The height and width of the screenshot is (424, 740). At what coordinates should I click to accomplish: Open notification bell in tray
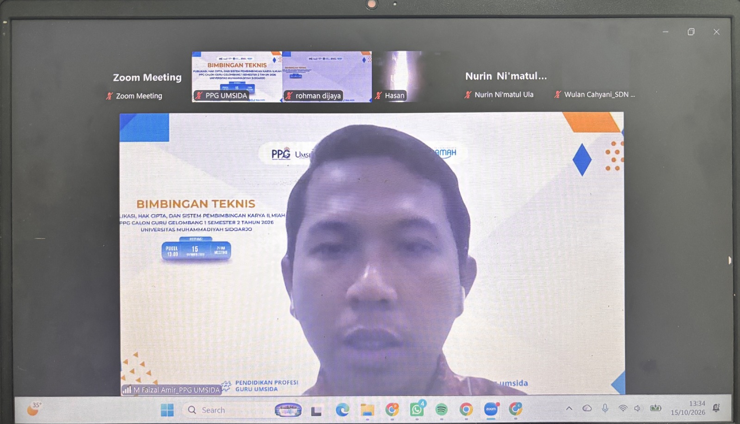click(x=716, y=408)
